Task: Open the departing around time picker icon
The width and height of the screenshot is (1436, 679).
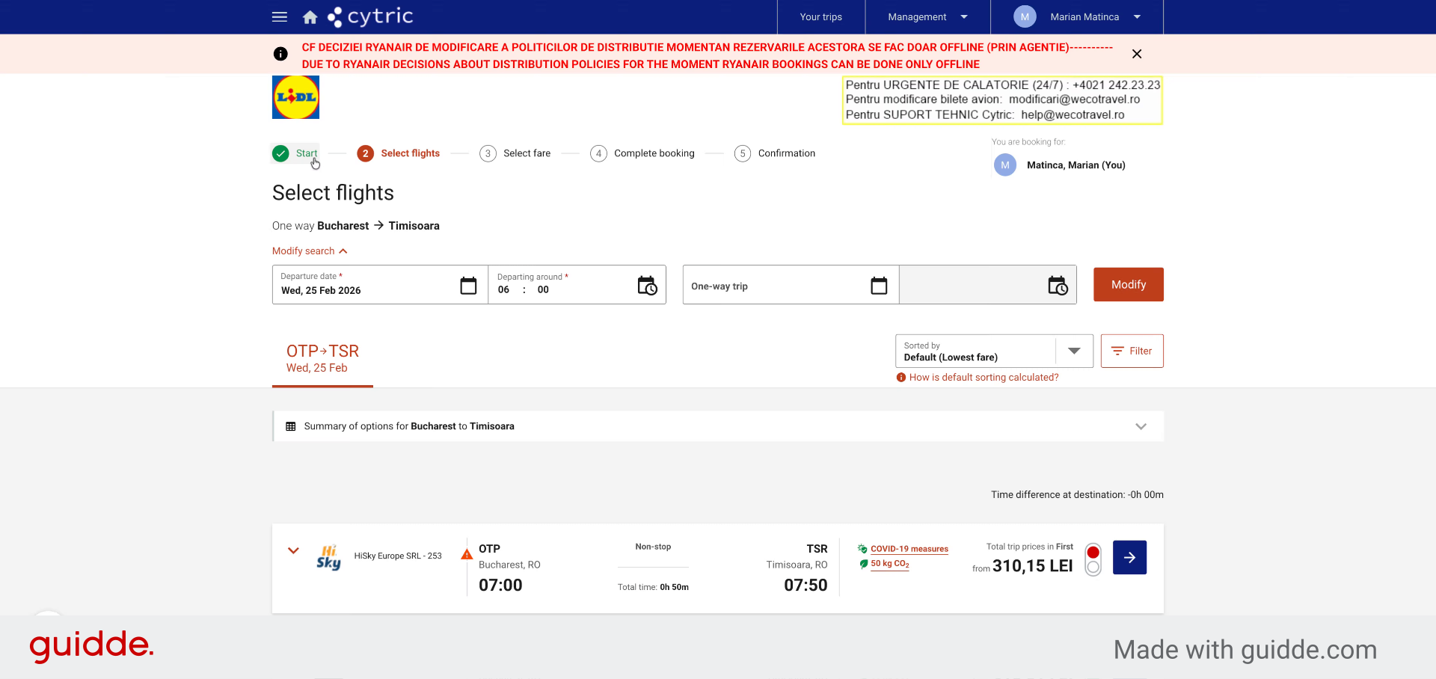Action: (647, 286)
